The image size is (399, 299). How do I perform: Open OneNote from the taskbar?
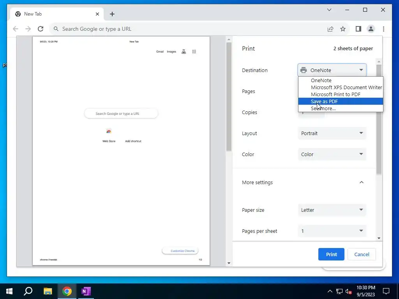point(86,291)
